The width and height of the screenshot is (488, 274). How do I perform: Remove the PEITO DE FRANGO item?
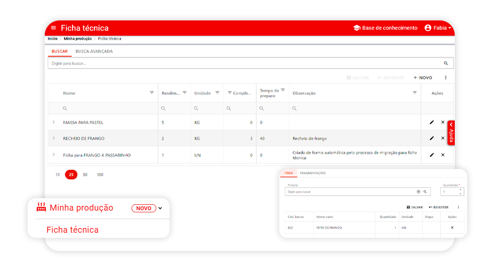pyautogui.click(x=452, y=228)
